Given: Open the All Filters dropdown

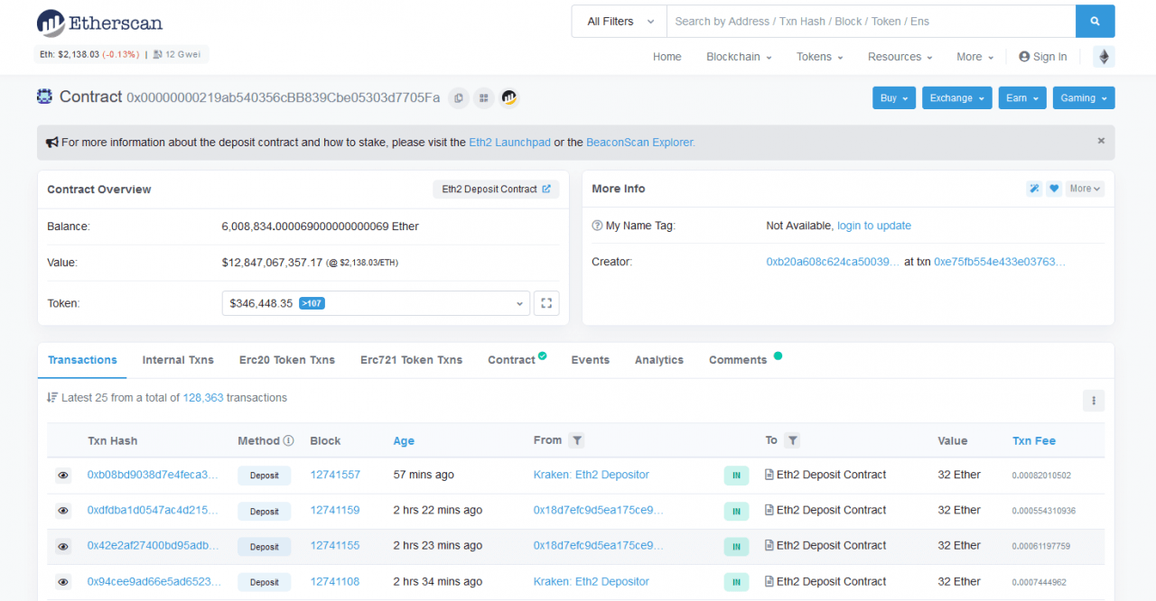Looking at the screenshot, I should pyautogui.click(x=618, y=21).
